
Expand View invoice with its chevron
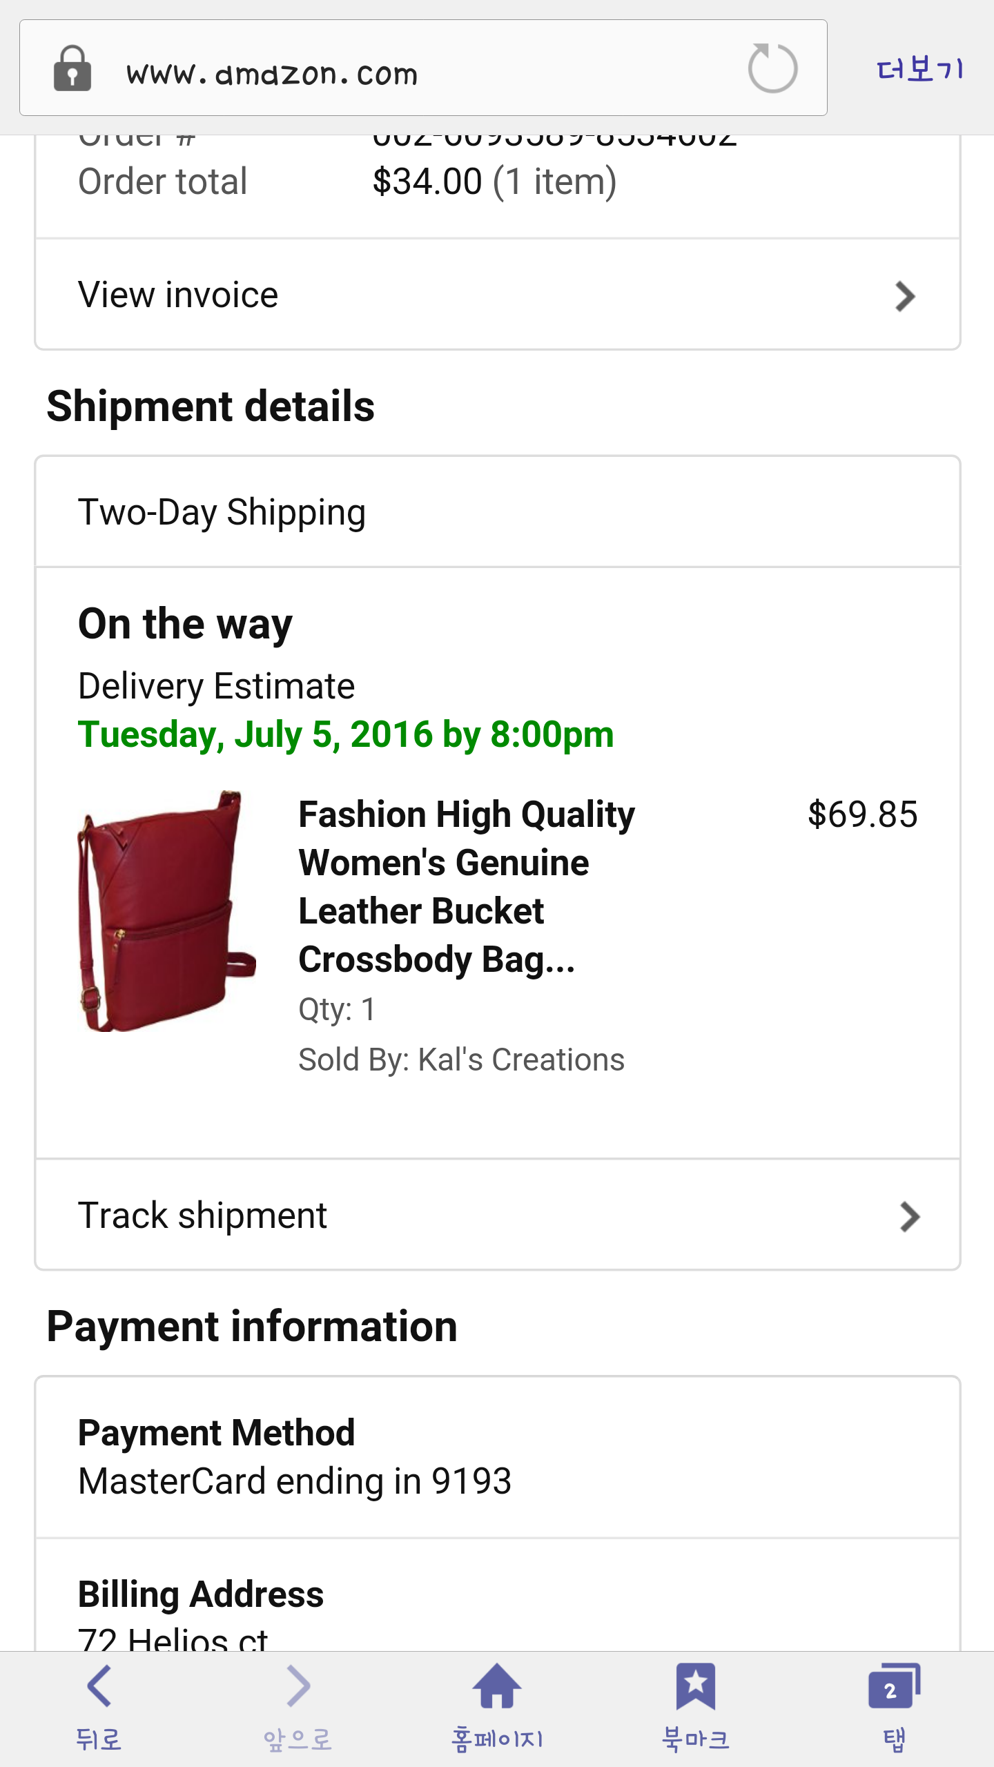click(905, 296)
